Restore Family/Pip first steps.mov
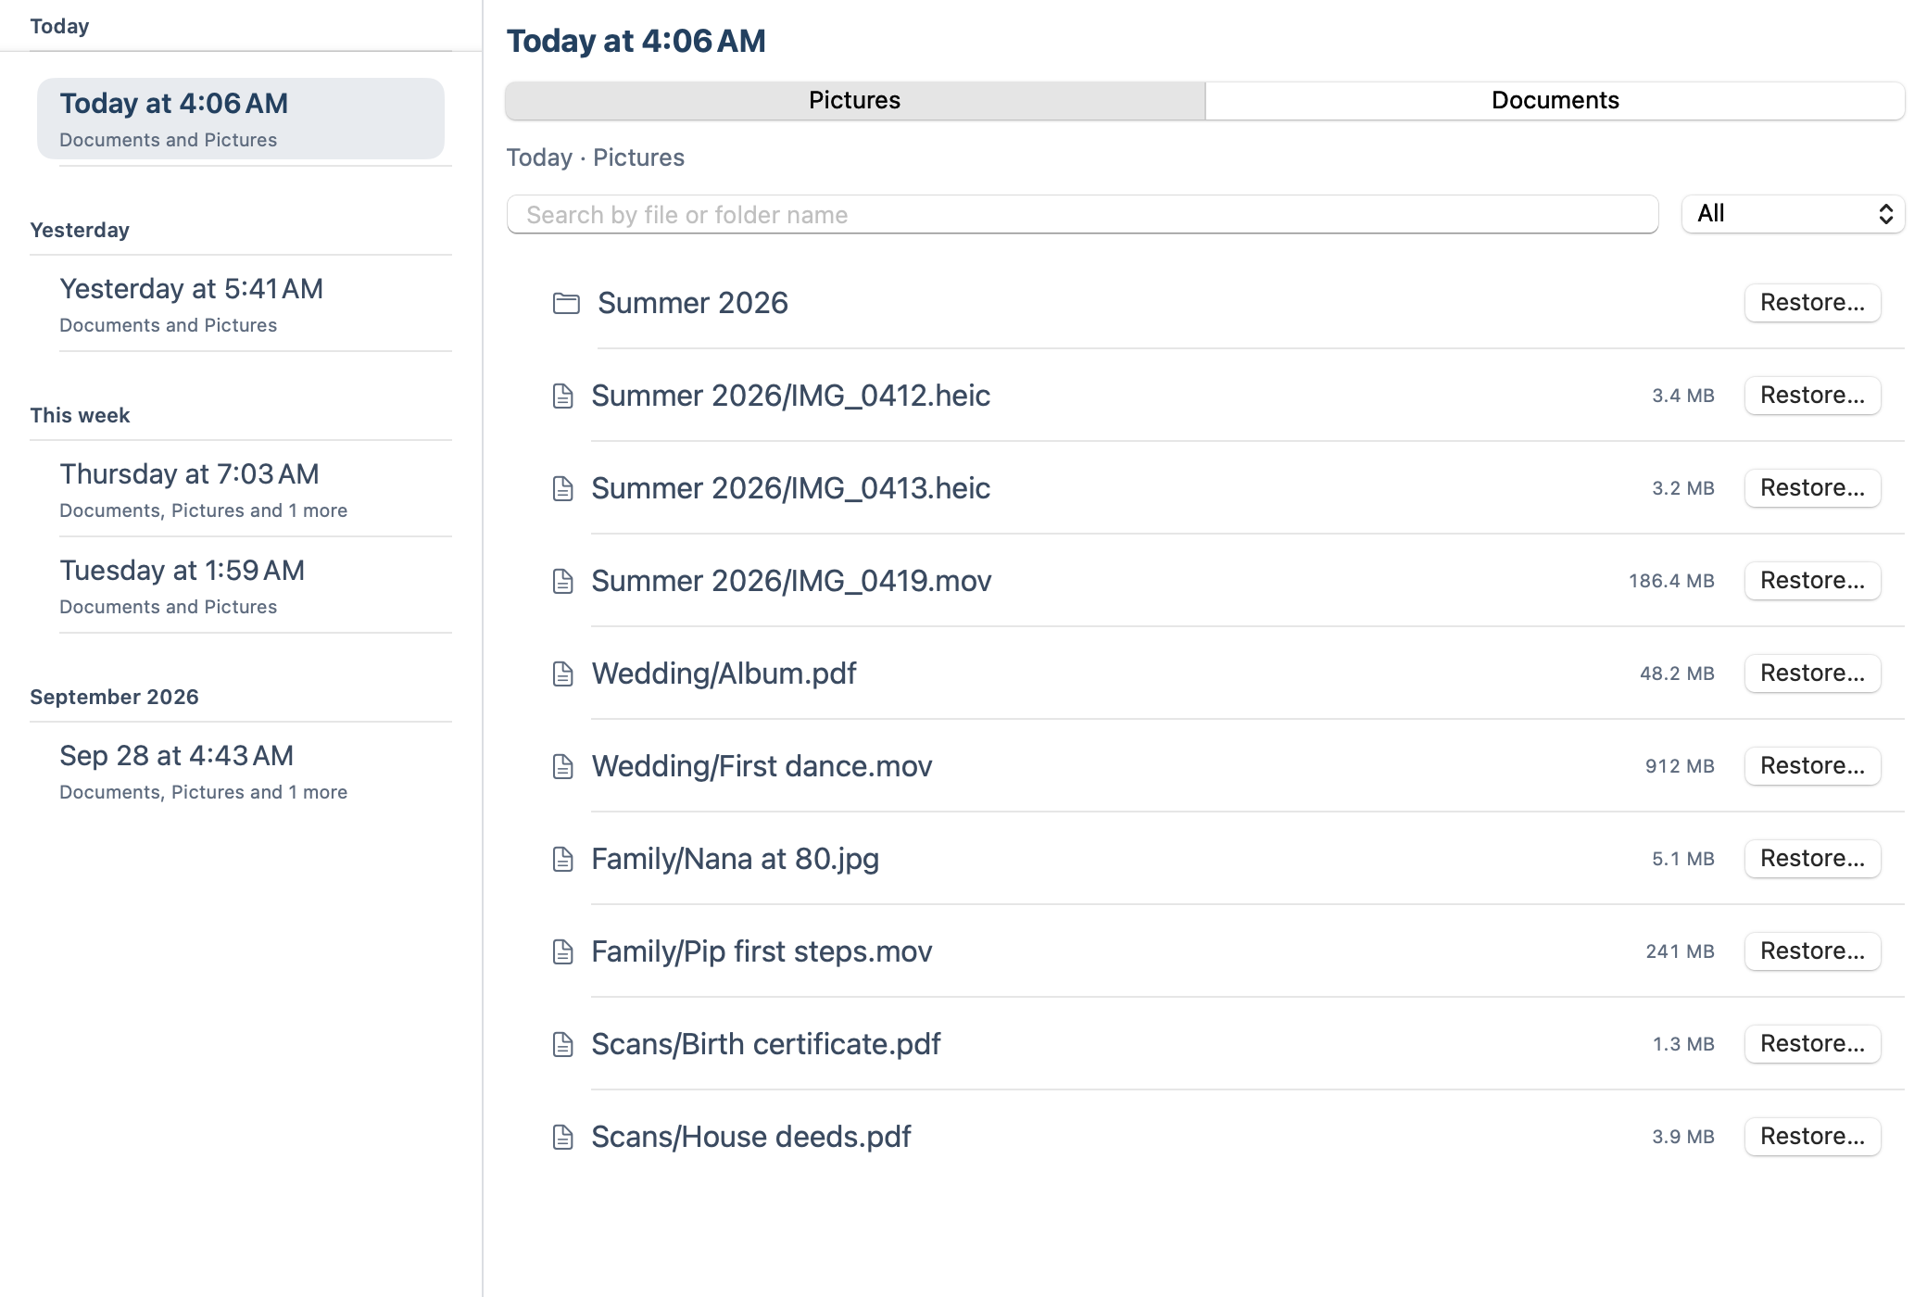Viewport: 1927px width, 1297px height. tap(1812, 951)
